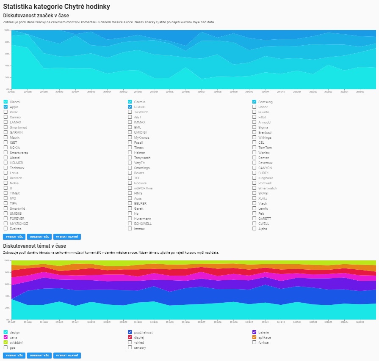The image size is (379, 361).
Task: Check the VeryFit checkbox
Action: (x=130, y=163)
